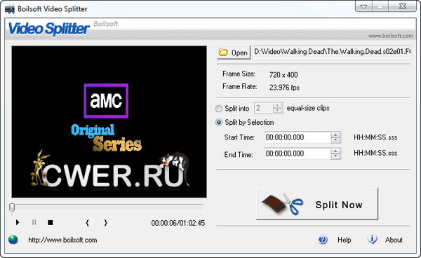This screenshot has width=421, height=258.
Task: Open the Help text link
Action: (345, 240)
